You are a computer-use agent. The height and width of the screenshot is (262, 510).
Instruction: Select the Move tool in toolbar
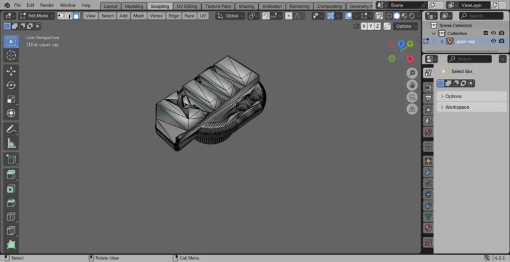click(11, 71)
